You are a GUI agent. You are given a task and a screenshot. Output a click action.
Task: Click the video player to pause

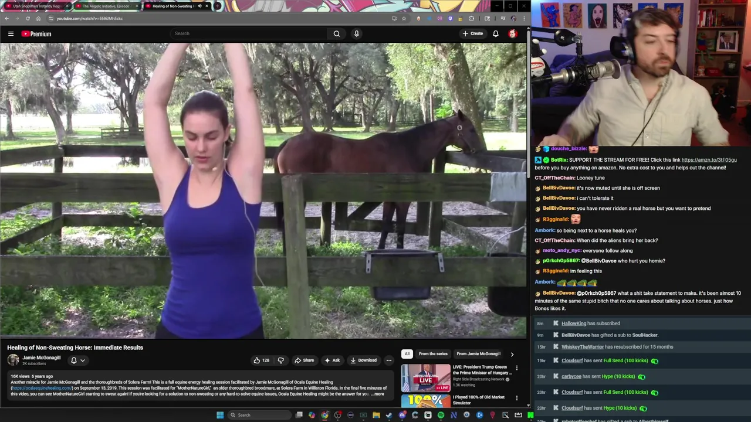click(x=263, y=190)
